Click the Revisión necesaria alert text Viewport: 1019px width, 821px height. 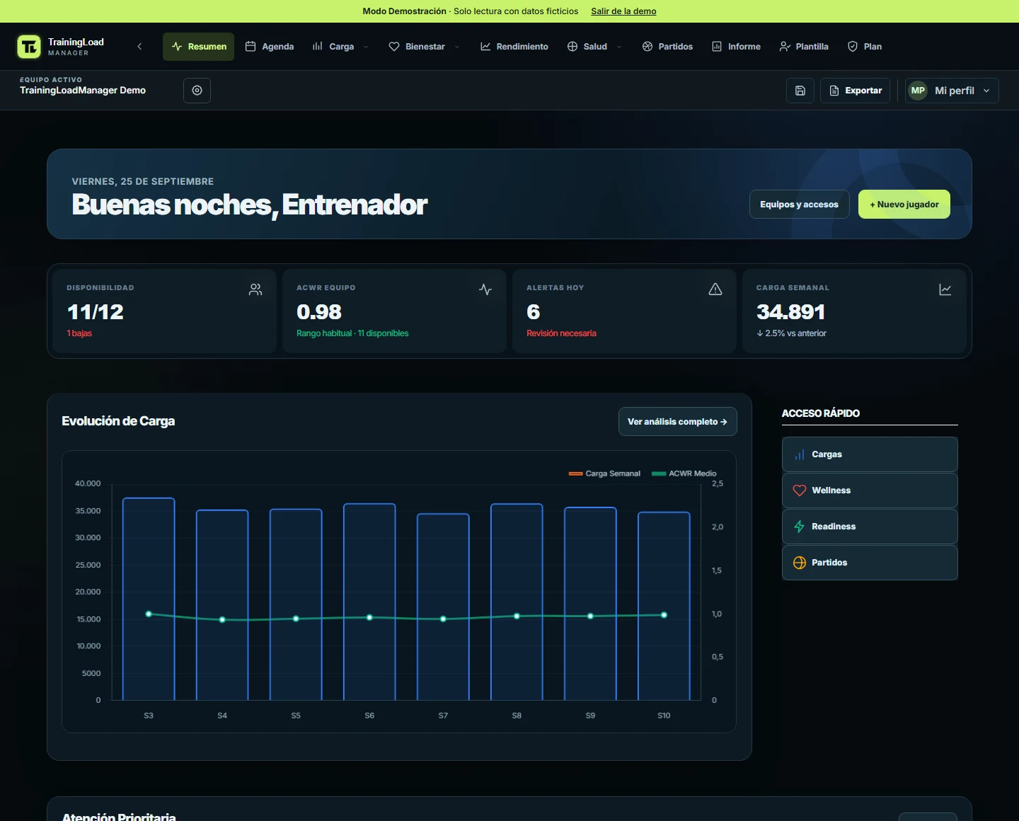561,333
